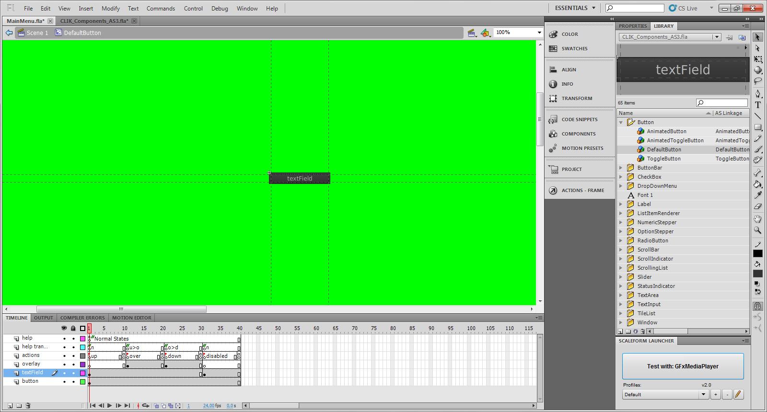Choose the Free Transform tool
767x412 pixels.
(x=757, y=59)
